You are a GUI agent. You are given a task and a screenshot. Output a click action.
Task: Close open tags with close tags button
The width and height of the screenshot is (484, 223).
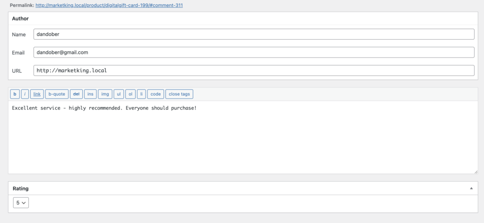(179, 94)
